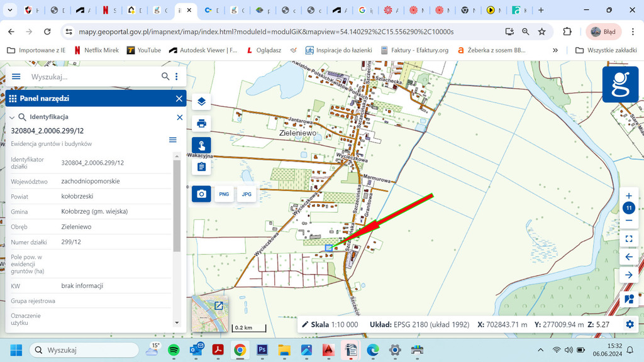
Task: Go to next map view
Action: [629, 275]
